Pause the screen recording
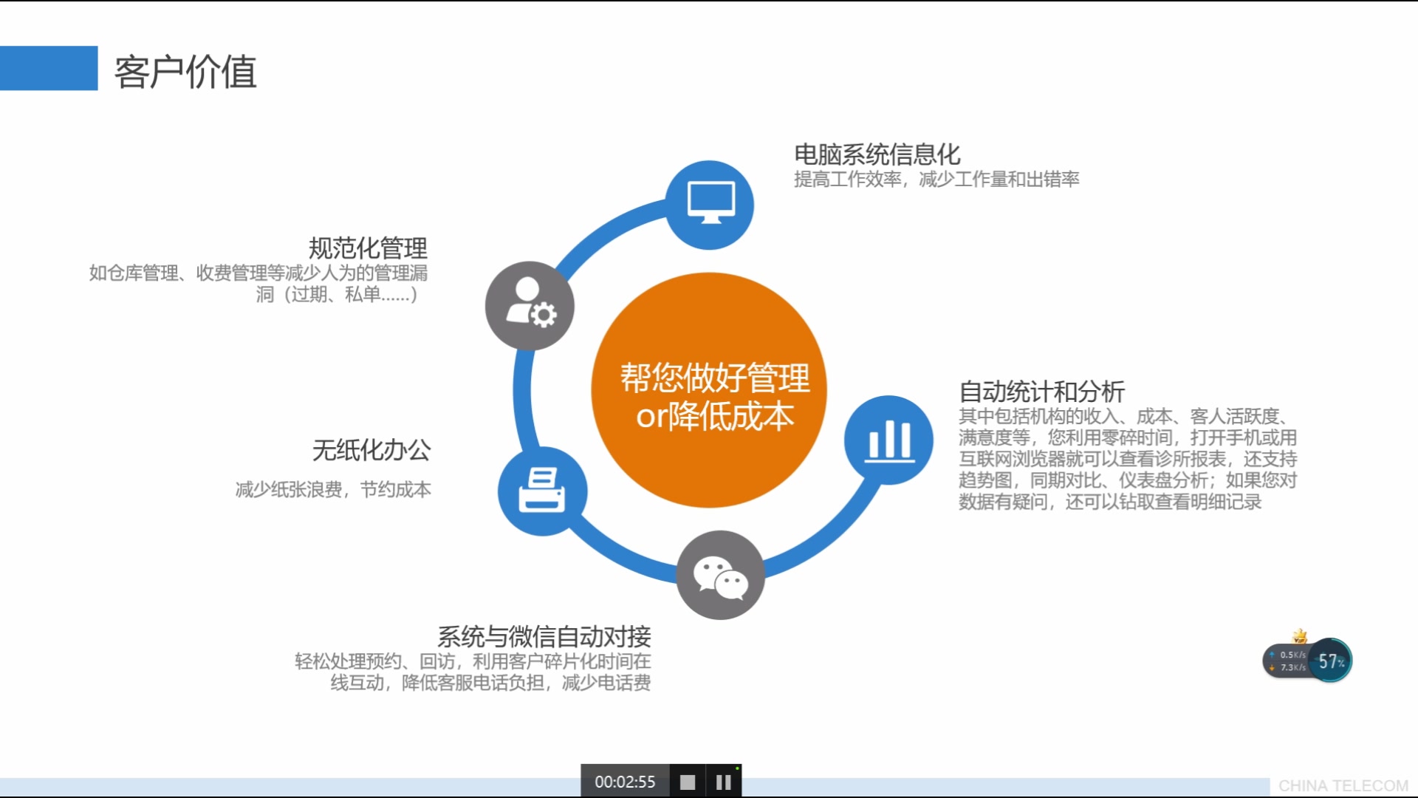The height and width of the screenshot is (798, 1418). 724,782
